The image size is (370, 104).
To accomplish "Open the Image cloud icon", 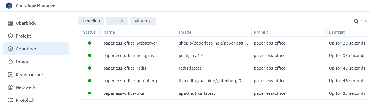I will coord(10,62).
